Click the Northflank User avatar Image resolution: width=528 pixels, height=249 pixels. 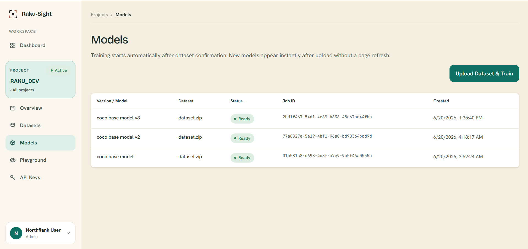(16, 233)
